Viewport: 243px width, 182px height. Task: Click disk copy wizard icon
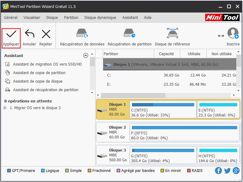(x=7, y=81)
